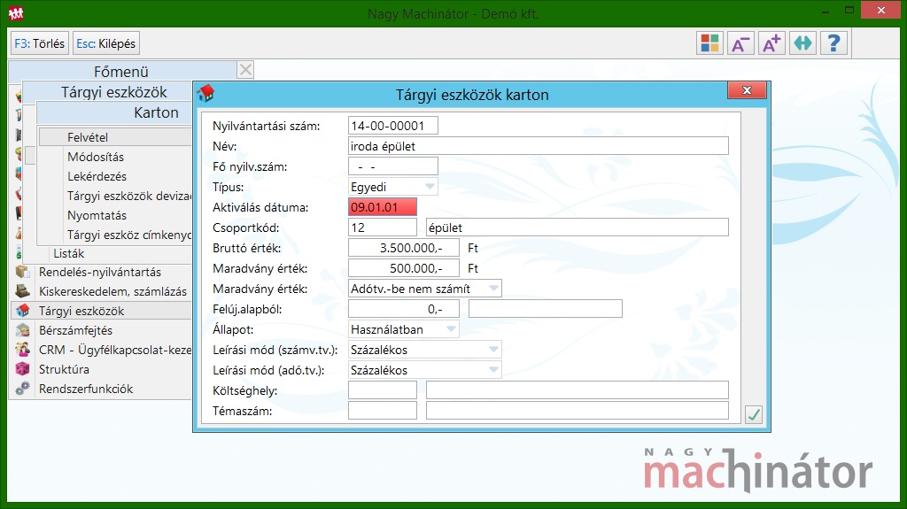Click the Csoportkód field with 12
This screenshot has width=907, height=509.
(x=383, y=228)
